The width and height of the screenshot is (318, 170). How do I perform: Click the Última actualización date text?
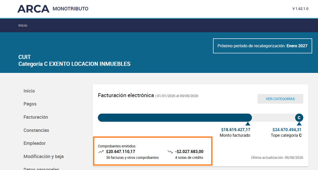(x=277, y=158)
